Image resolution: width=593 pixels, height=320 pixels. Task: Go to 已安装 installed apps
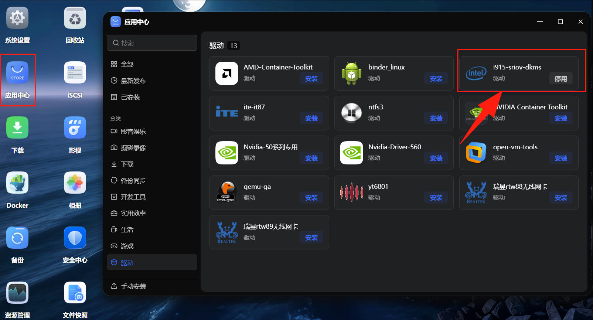(130, 97)
